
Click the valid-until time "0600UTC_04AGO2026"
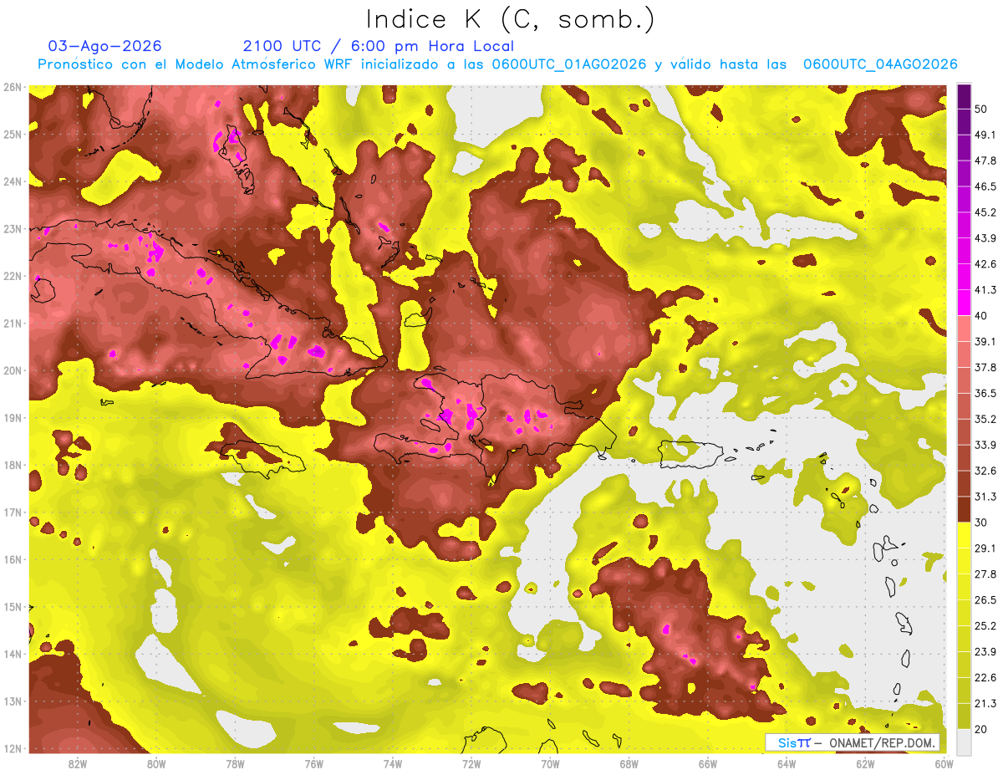coord(880,64)
